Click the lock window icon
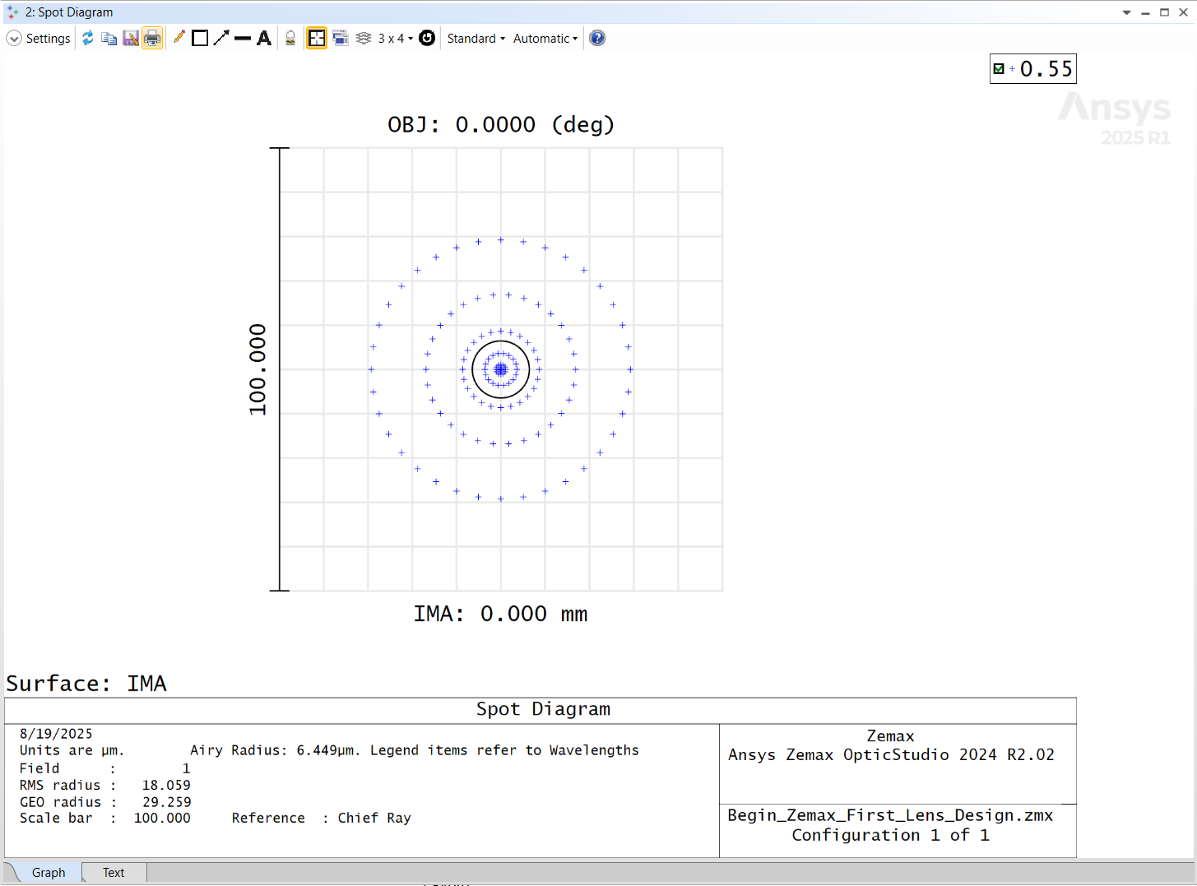 [290, 39]
